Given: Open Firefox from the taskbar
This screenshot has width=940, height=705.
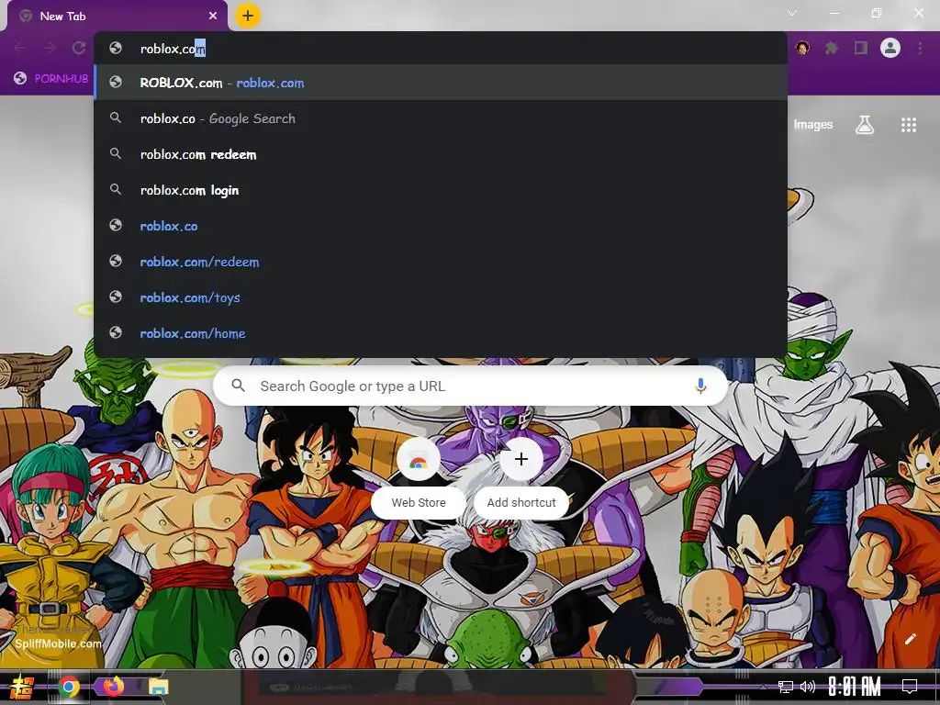Looking at the screenshot, I should [113, 686].
